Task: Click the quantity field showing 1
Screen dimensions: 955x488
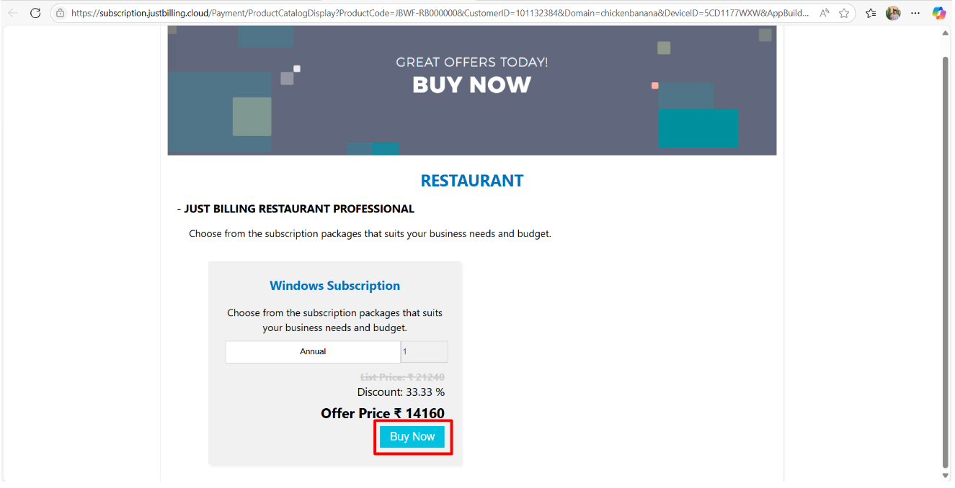Action: [x=425, y=352]
